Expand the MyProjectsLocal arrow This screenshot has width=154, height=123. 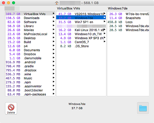coord(54,33)
